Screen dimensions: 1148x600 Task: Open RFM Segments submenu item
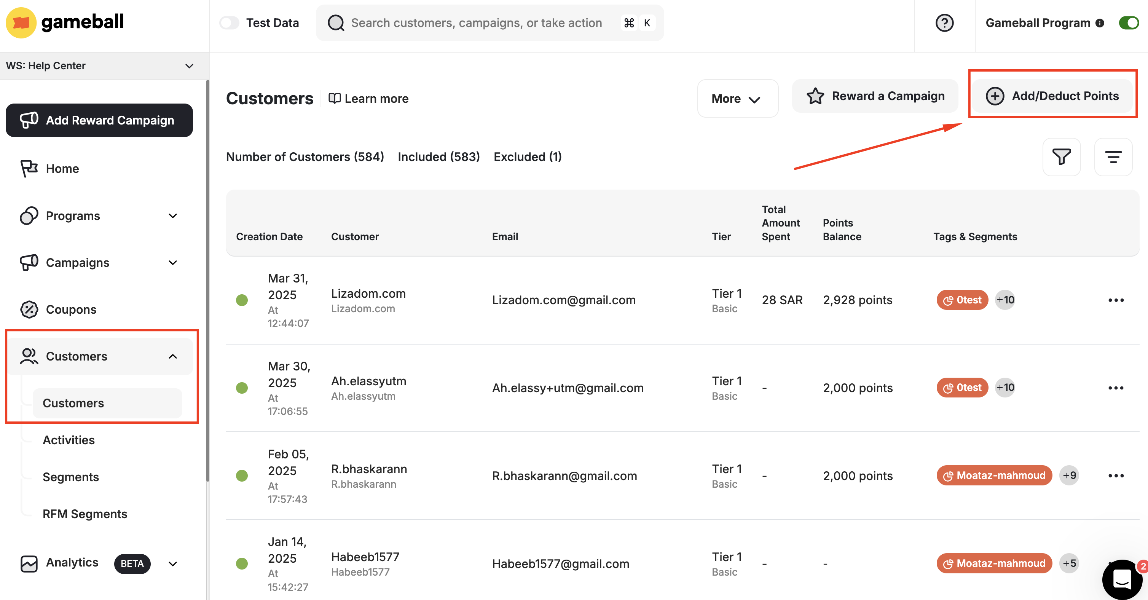tap(85, 514)
